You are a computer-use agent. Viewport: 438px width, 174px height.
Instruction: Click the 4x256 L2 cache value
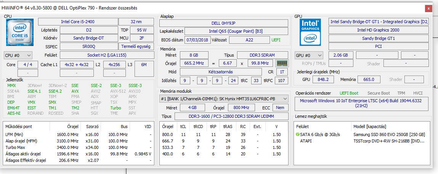click(114, 65)
